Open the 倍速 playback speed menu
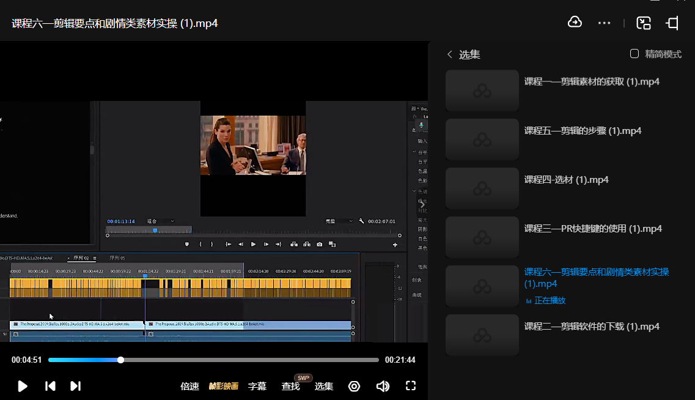 click(189, 386)
